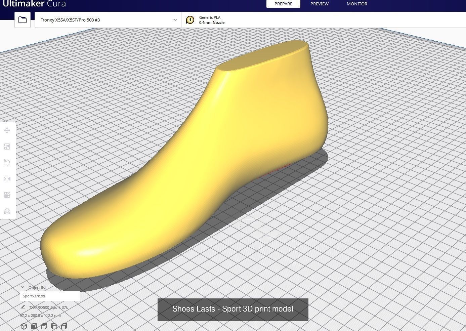Click the Open File folder icon

click(x=22, y=20)
